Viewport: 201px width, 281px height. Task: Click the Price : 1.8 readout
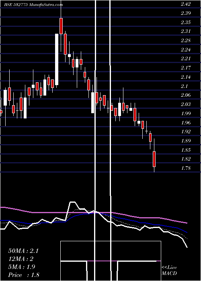point(24,275)
